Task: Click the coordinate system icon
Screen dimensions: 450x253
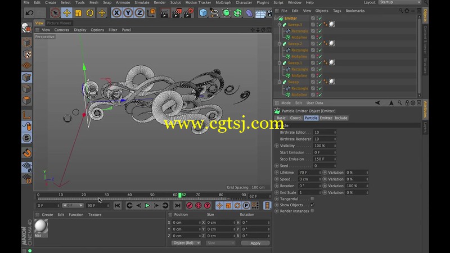Action: pos(151,12)
